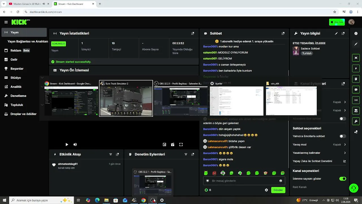Toggle Yalnızca Emotlarla sohbet switch

pos(342,136)
